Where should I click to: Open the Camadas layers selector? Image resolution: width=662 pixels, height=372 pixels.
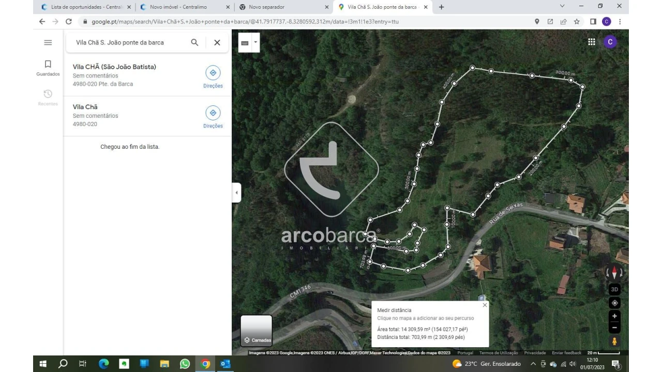coord(255,331)
